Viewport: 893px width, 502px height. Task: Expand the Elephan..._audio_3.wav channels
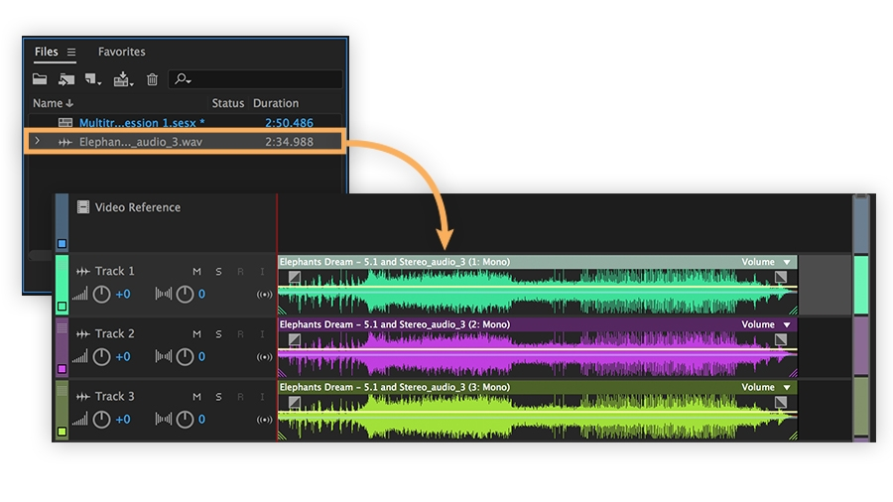(38, 141)
